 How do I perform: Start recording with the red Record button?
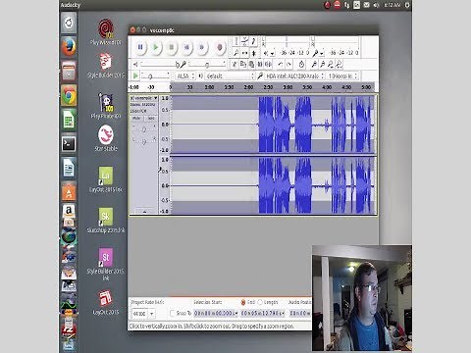pos(220,47)
